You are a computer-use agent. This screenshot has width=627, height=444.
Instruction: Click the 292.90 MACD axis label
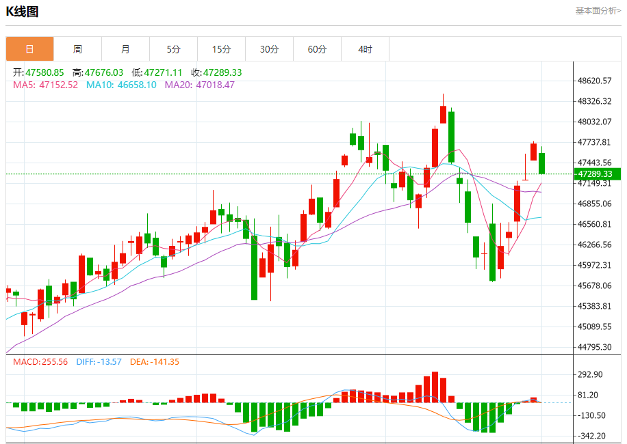pos(590,374)
